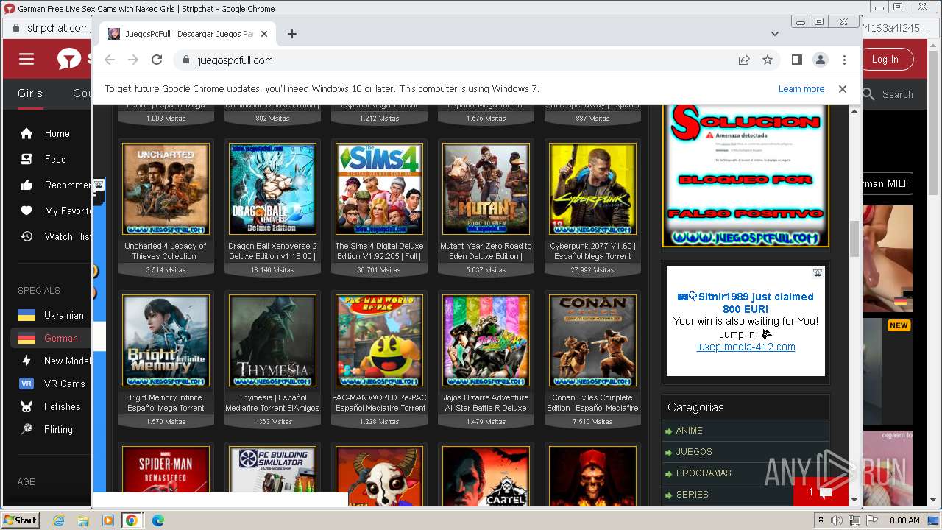Open Chrome's three-dot menu
This screenshot has height=530, width=942.
click(844, 60)
